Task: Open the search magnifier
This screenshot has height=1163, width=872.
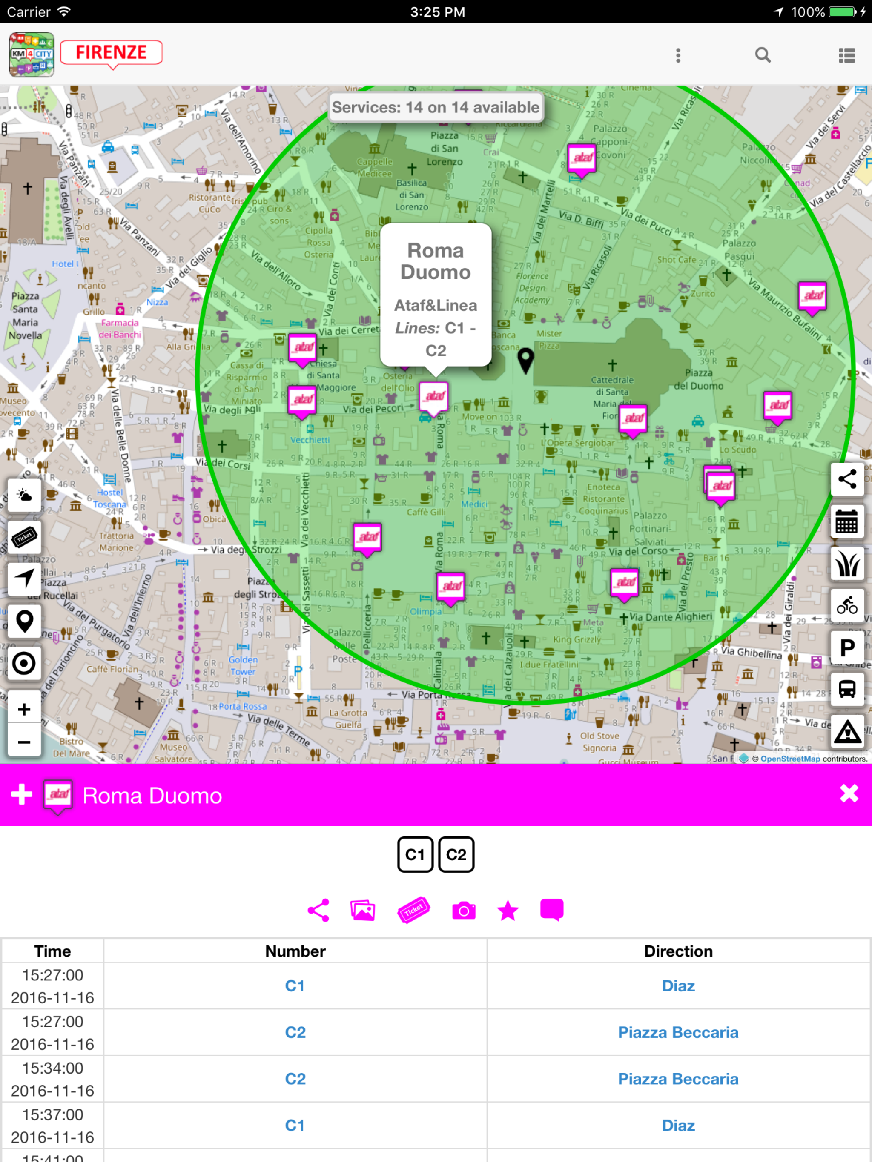Action: [x=763, y=55]
